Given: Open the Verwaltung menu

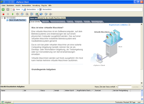Looking at the screenshot, I should [36, 6].
